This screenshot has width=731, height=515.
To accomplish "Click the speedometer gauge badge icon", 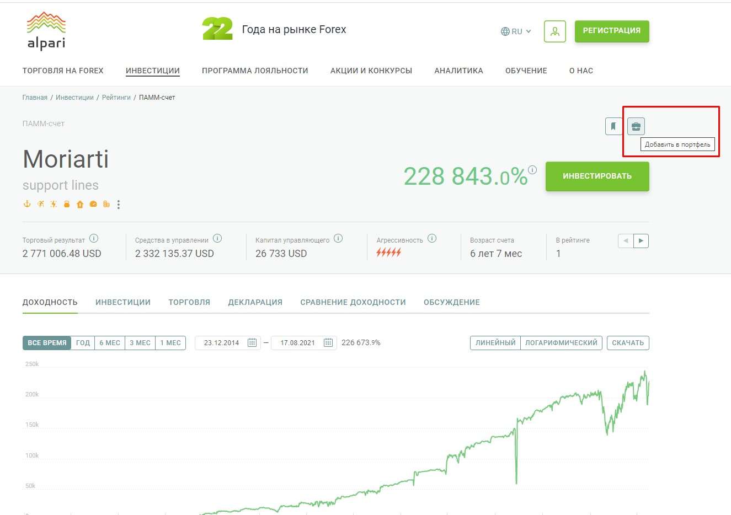I will [93, 204].
